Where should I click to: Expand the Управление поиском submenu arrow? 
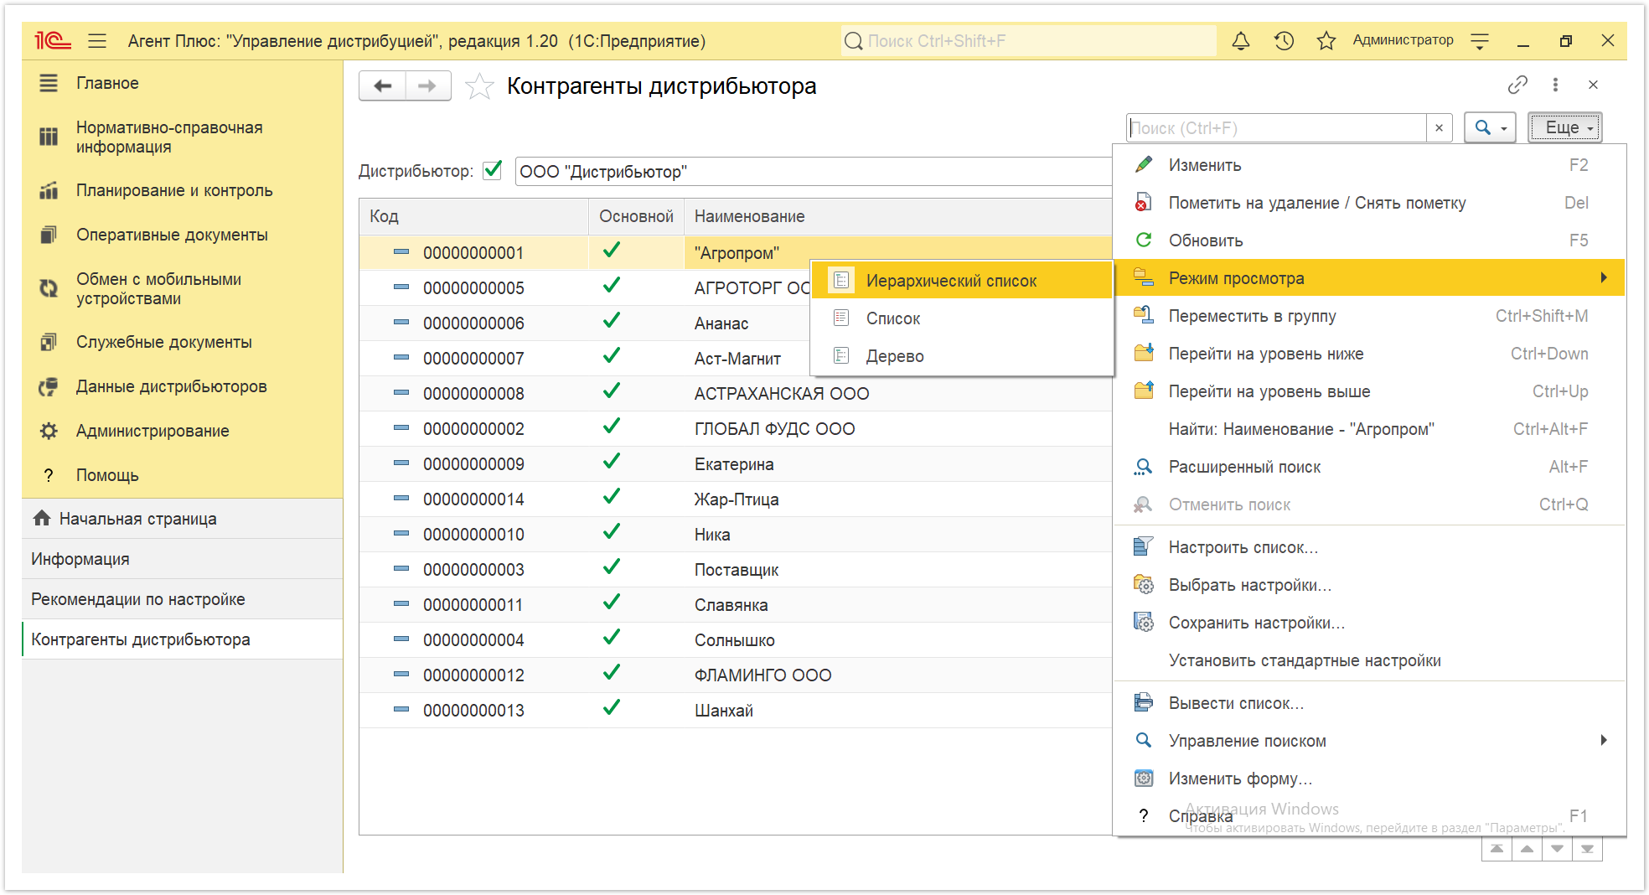(x=1603, y=740)
